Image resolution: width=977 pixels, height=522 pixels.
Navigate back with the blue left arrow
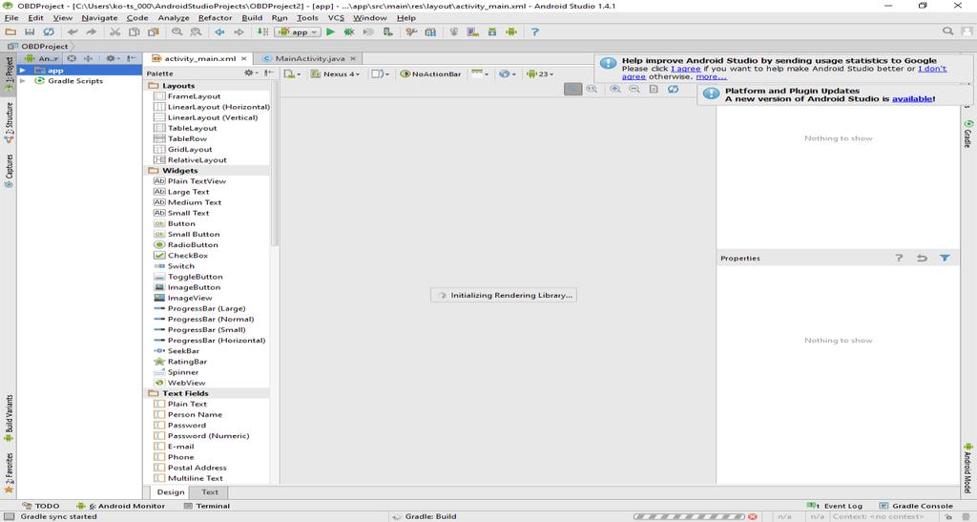[x=220, y=31]
